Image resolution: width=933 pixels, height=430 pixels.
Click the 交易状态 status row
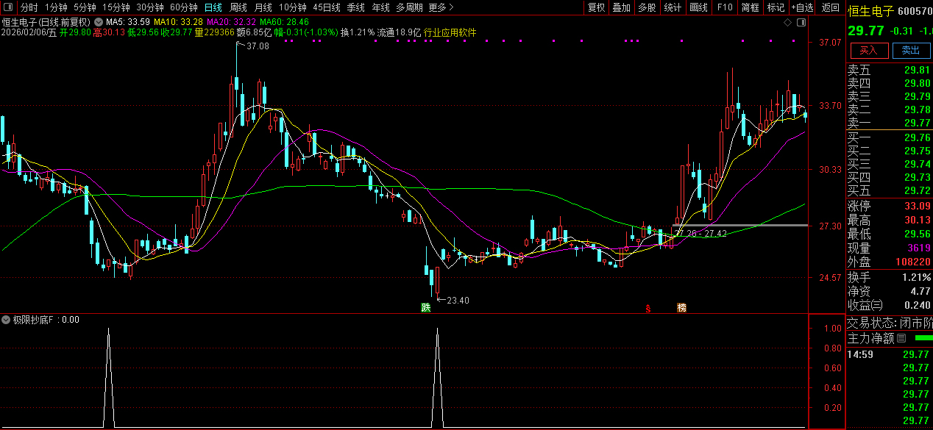pos(889,323)
